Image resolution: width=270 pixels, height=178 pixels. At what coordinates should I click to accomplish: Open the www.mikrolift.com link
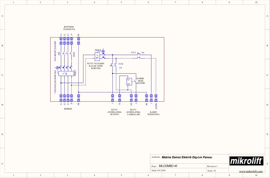(251, 171)
